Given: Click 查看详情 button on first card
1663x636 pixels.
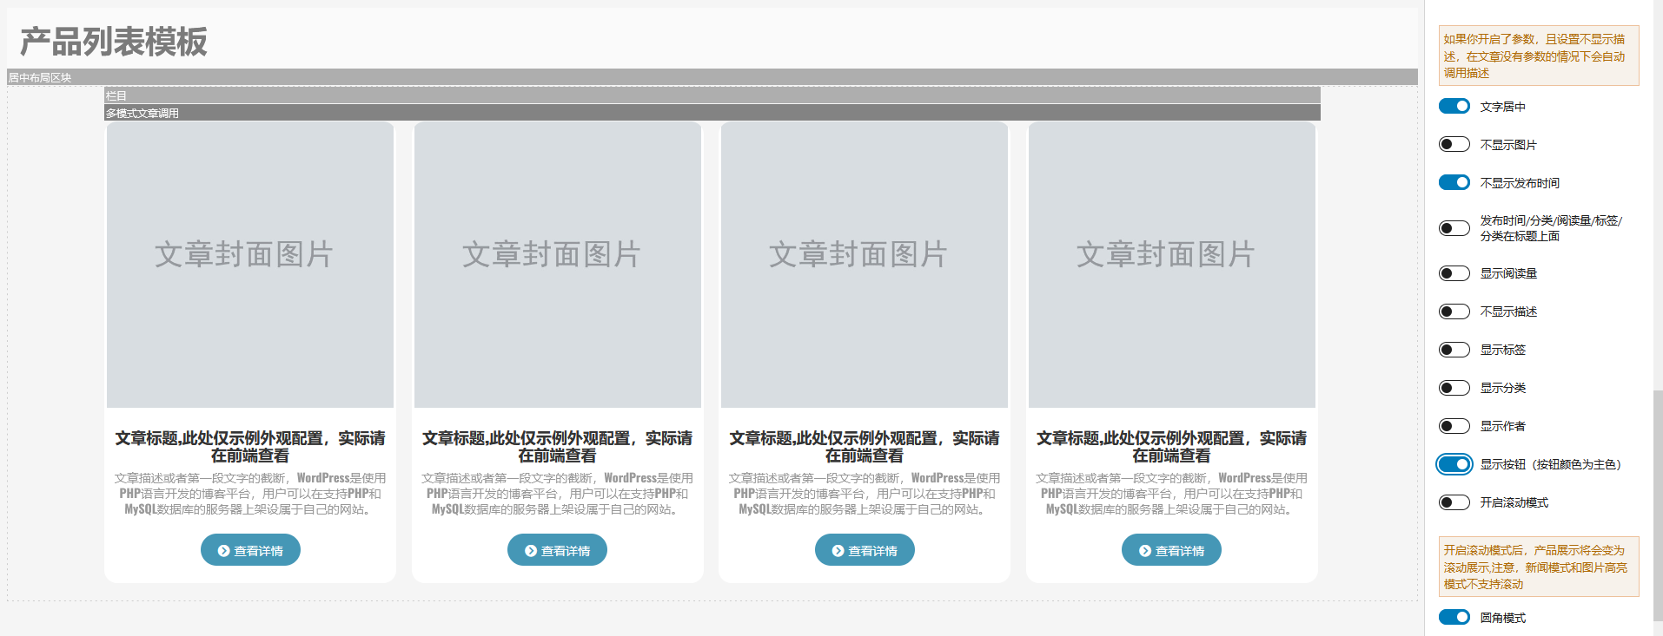Looking at the screenshot, I should pyautogui.click(x=250, y=550).
